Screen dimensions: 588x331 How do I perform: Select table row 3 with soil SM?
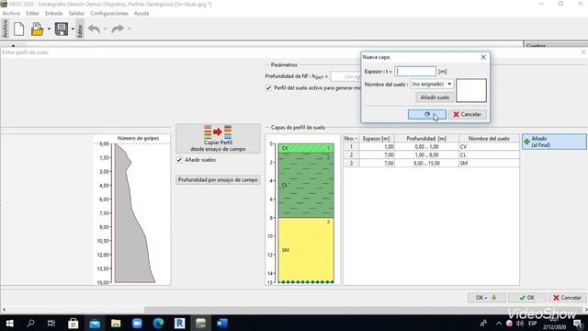(431, 164)
